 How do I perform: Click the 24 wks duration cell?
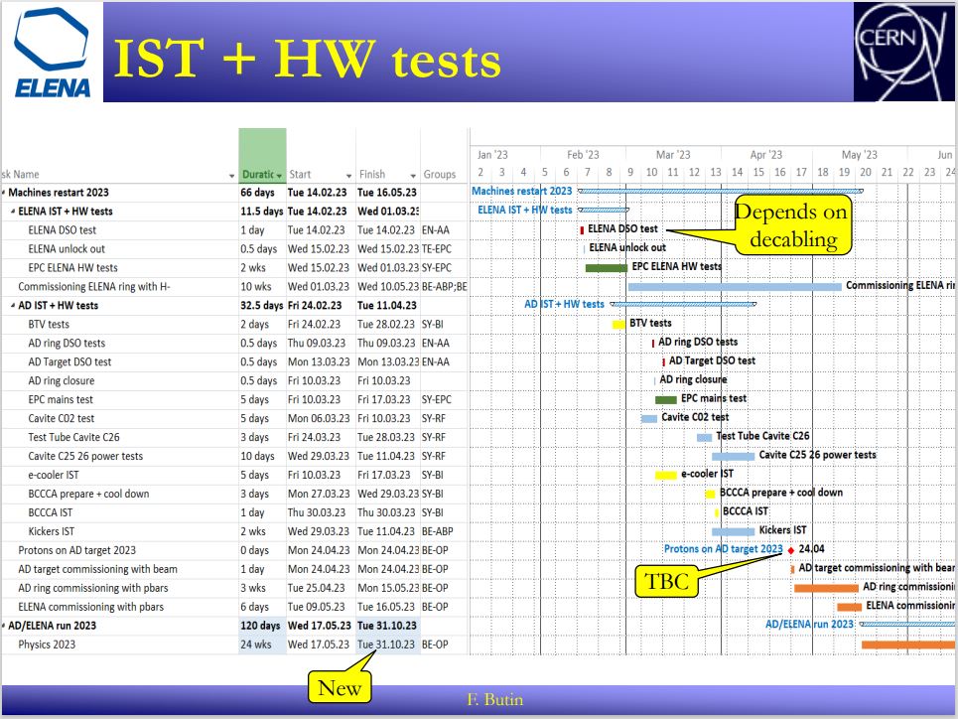pyautogui.click(x=262, y=646)
